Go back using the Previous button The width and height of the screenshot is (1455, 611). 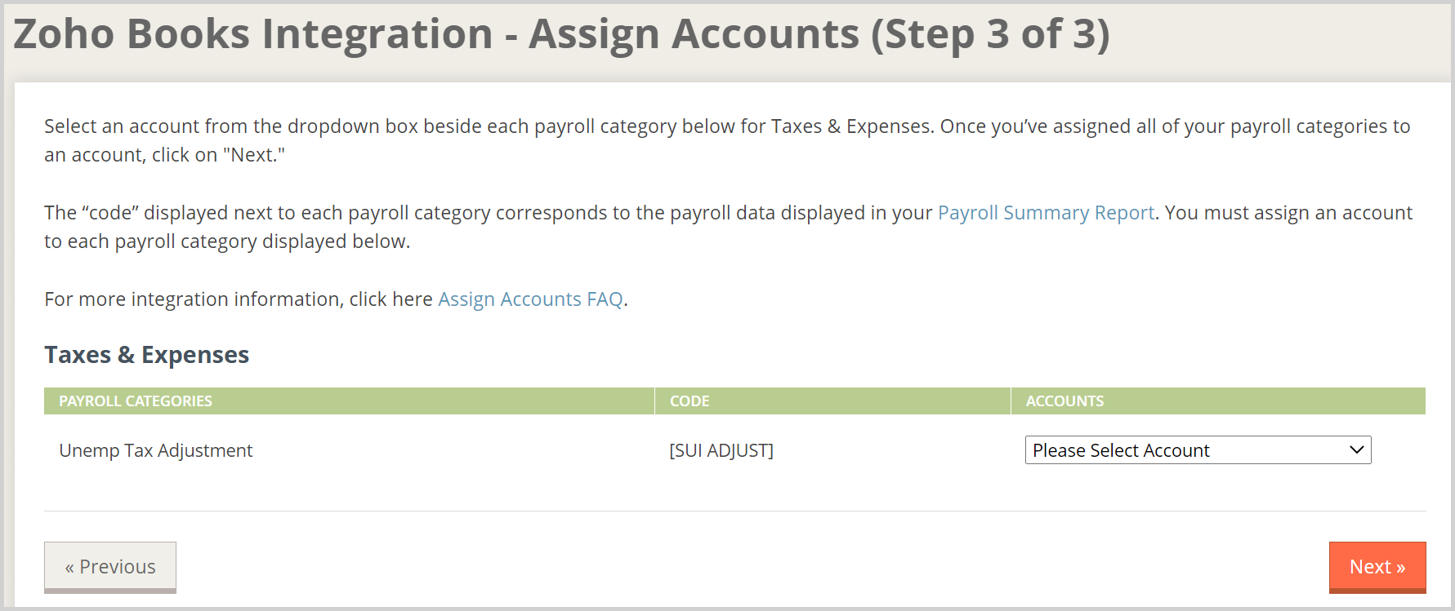click(x=109, y=566)
